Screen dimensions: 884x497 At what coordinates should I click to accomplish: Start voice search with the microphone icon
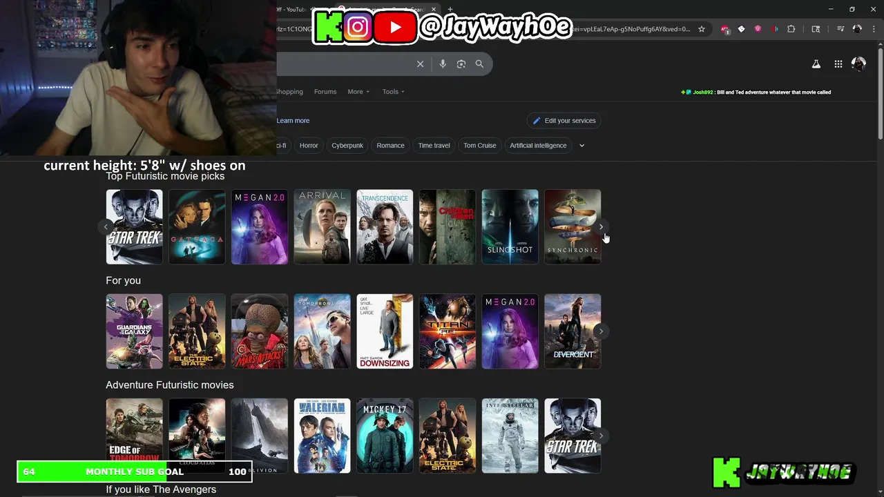[x=443, y=64]
